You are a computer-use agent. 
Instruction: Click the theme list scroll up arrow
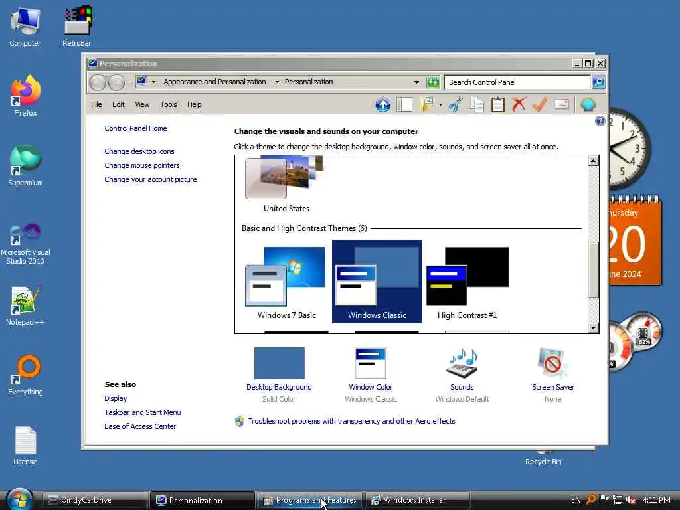pyautogui.click(x=593, y=161)
